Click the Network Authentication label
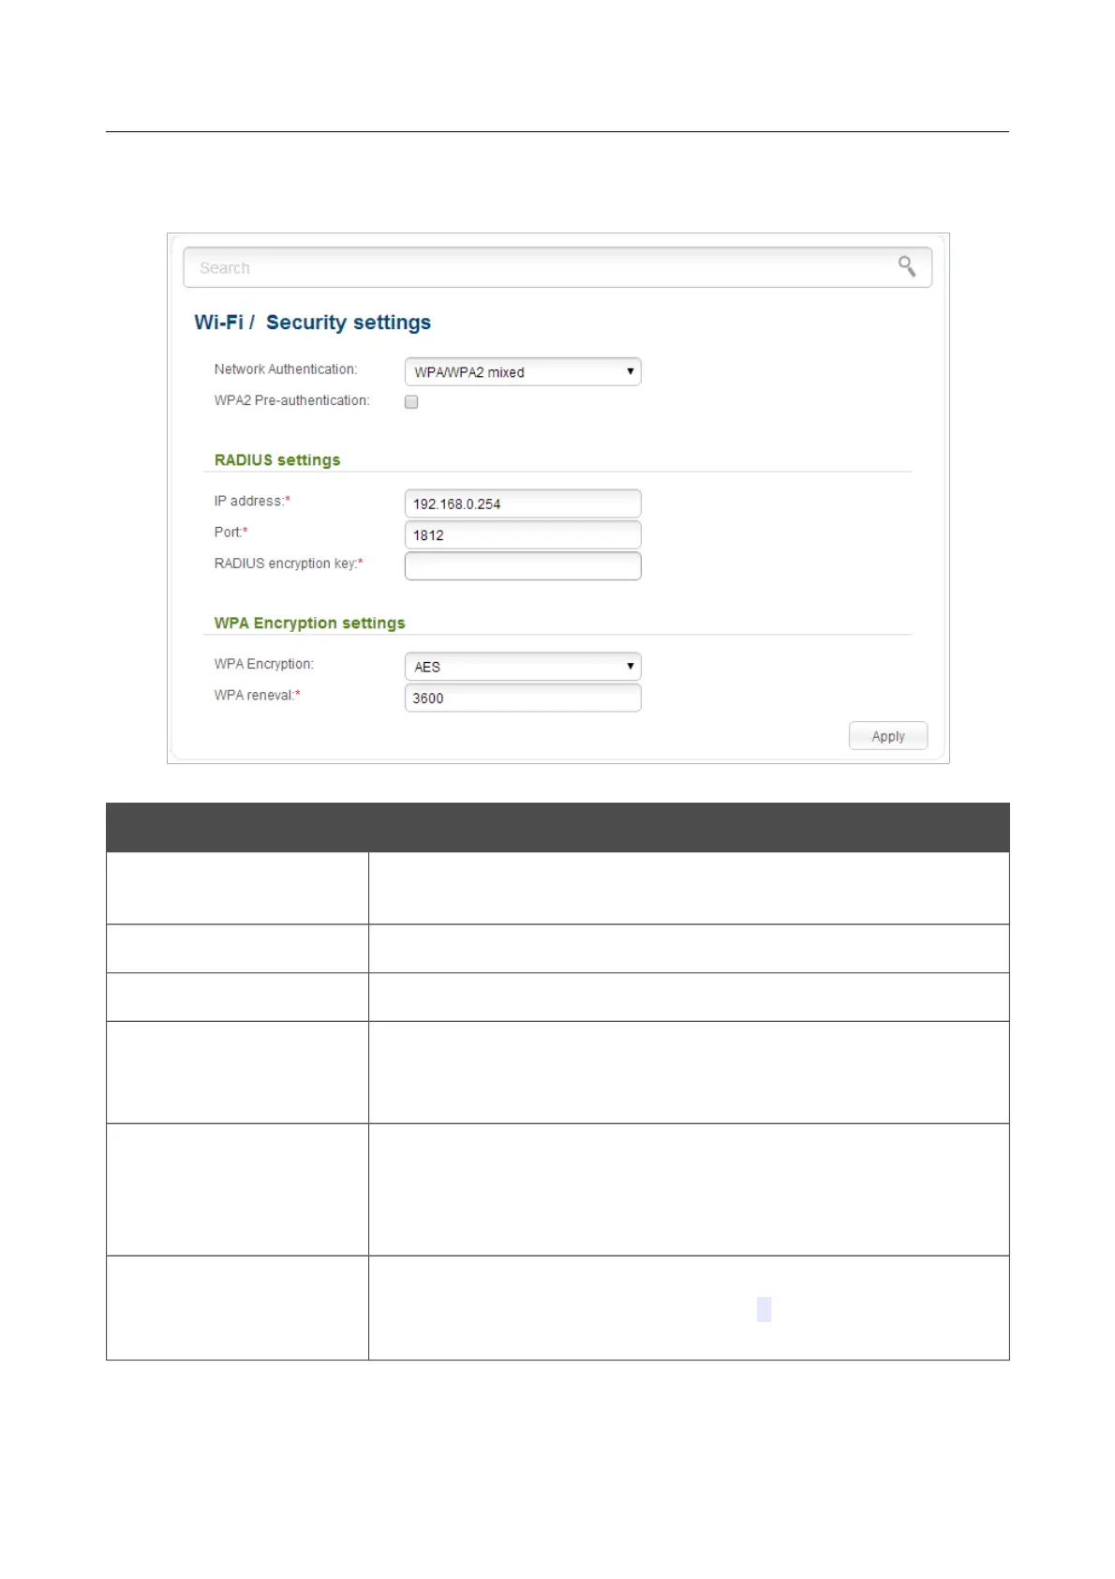The width and height of the screenshot is (1115, 1579). (x=286, y=369)
